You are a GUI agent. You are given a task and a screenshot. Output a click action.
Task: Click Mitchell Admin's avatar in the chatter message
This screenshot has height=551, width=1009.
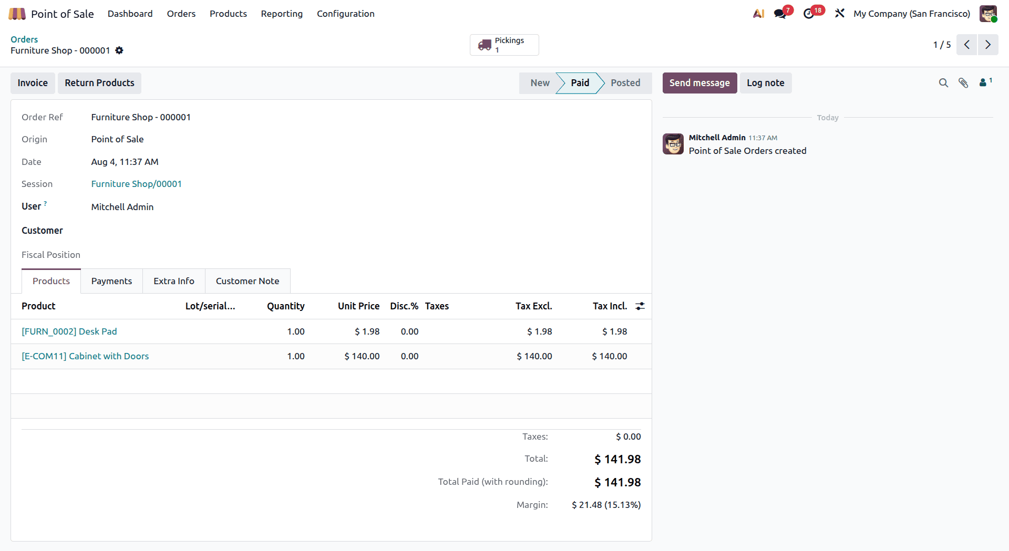click(673, 144)
